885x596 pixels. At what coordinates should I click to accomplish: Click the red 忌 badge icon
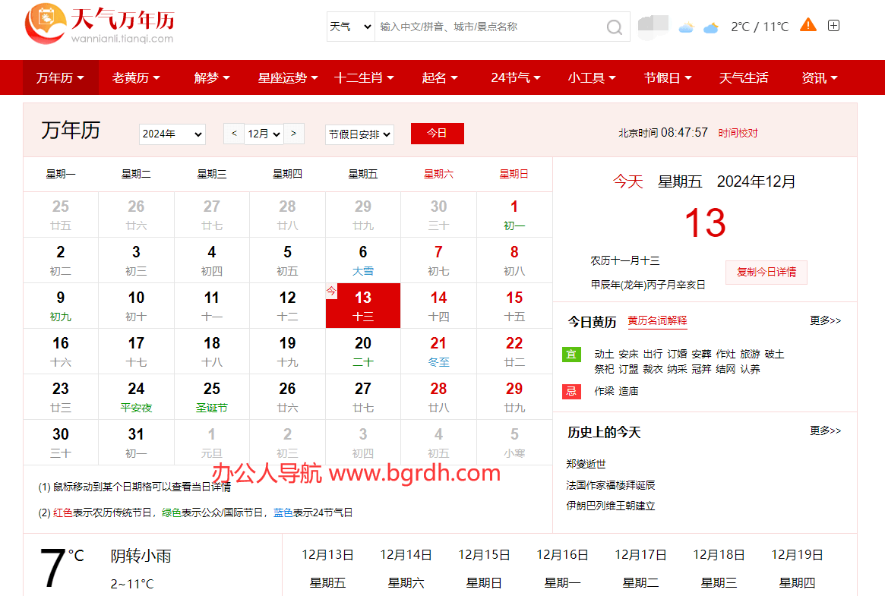tap(571, 391)
